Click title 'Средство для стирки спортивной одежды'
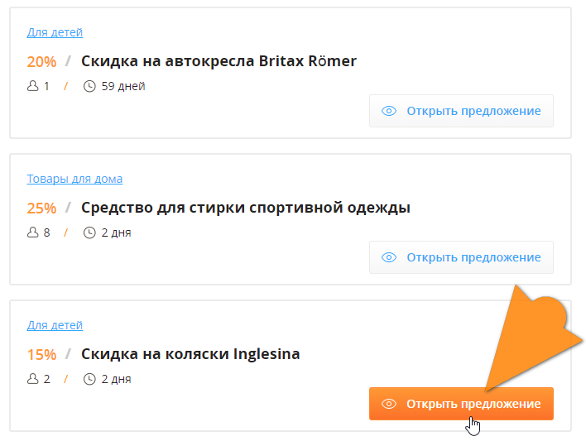The image size is (586, 441). pyautogui.click(x=246, y=208)
